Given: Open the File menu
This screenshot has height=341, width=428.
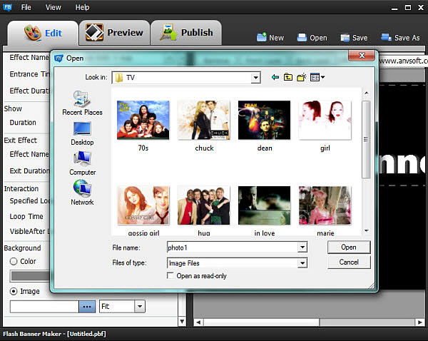Looking at the screenshot, I should [x=26, y=7].
